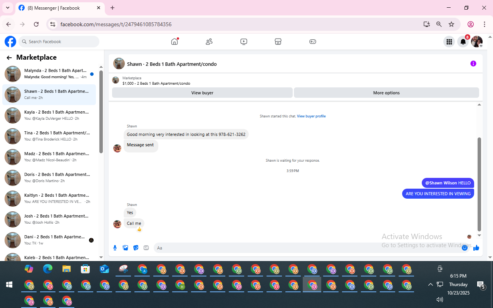Open the Video icon in top navigation

[x=244, y=42]
